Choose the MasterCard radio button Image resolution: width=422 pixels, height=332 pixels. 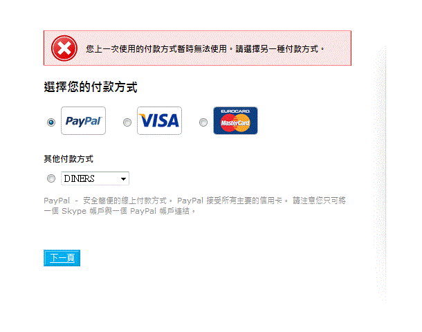tap(203, 122)
